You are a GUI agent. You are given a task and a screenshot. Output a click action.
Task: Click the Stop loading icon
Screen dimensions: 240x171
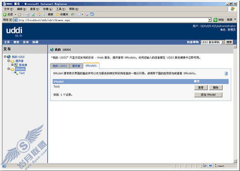(28, 15)
